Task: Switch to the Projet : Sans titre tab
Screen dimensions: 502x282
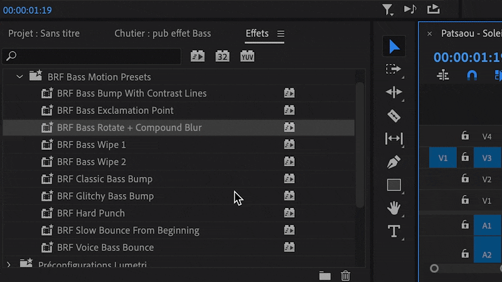Action: pos(44,34)
